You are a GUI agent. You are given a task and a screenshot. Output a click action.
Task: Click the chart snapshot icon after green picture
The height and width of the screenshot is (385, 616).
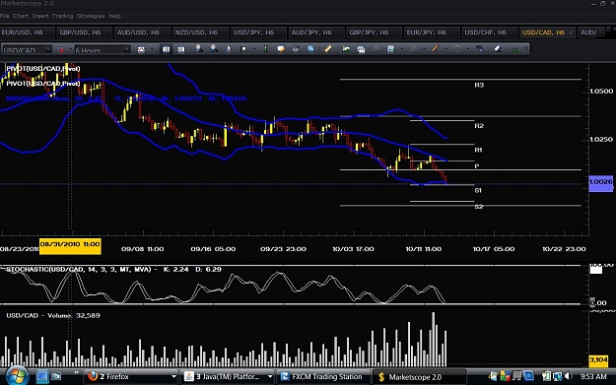(x=361, y=49)
